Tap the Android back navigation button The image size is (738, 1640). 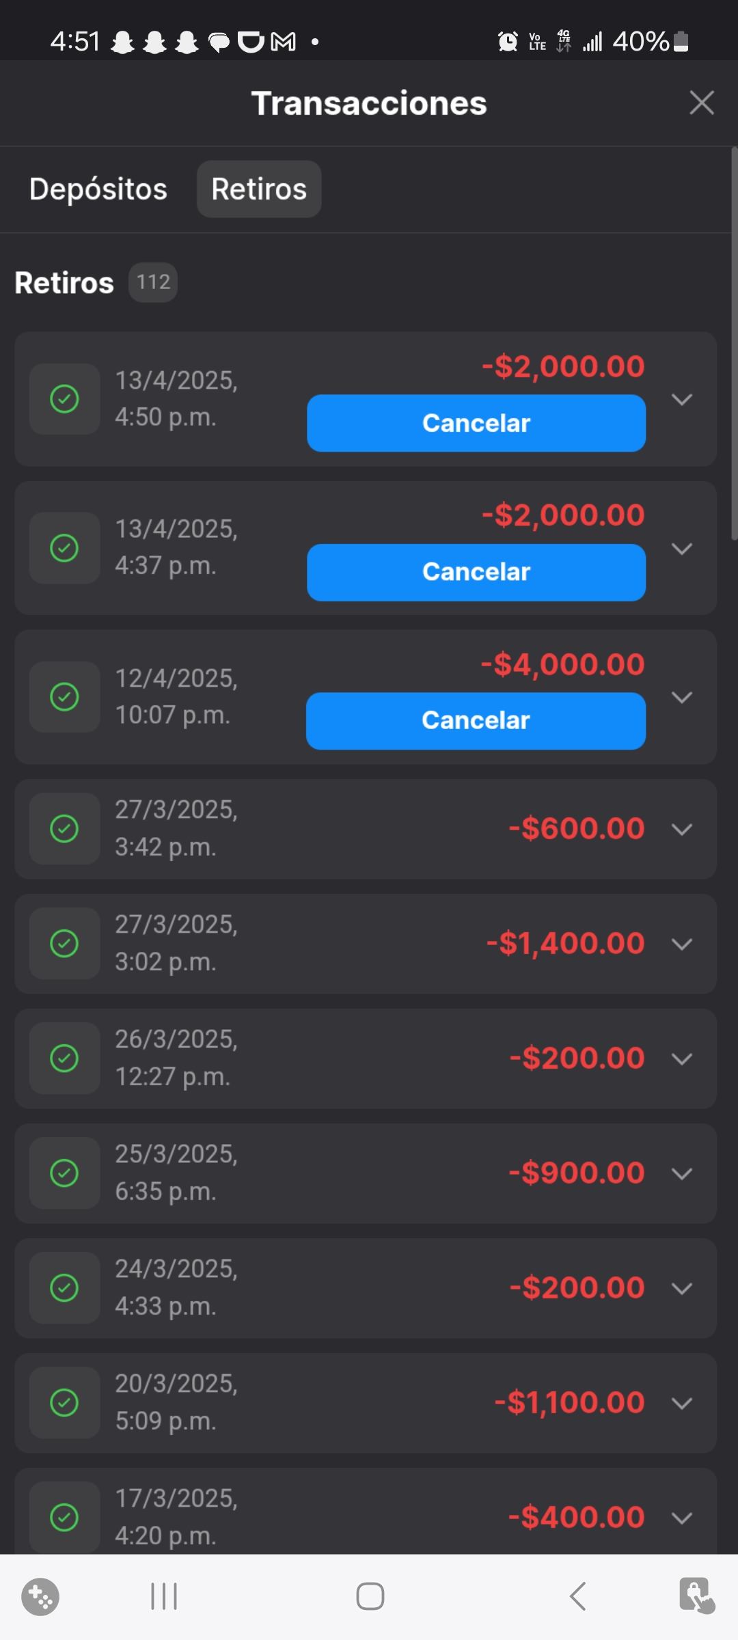point(577,1596)
